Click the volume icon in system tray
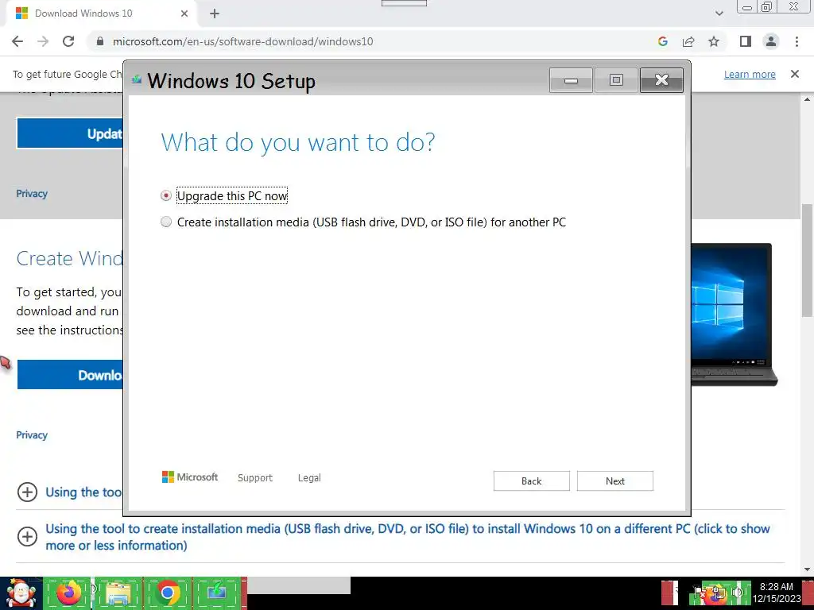The width and height of the screenshot is (814, 610). pyautogui.click(x=738, y=593)
